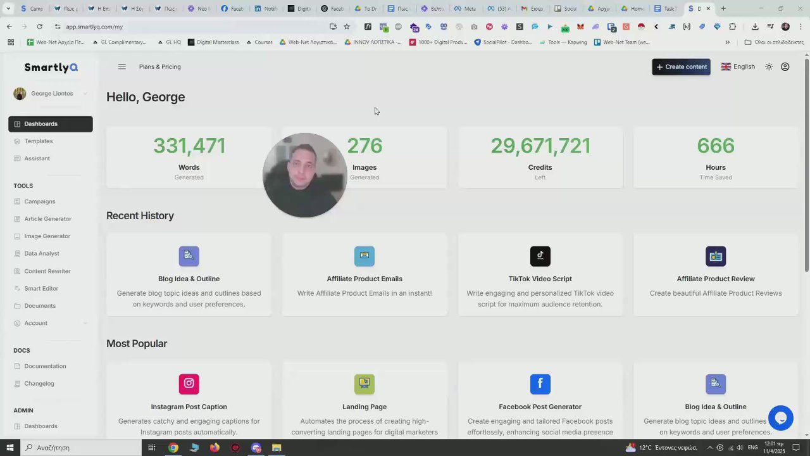Viewport: 810px width, 456px height.
Task: Expand the George Liontos user dropdown
Action: point(85,94)
